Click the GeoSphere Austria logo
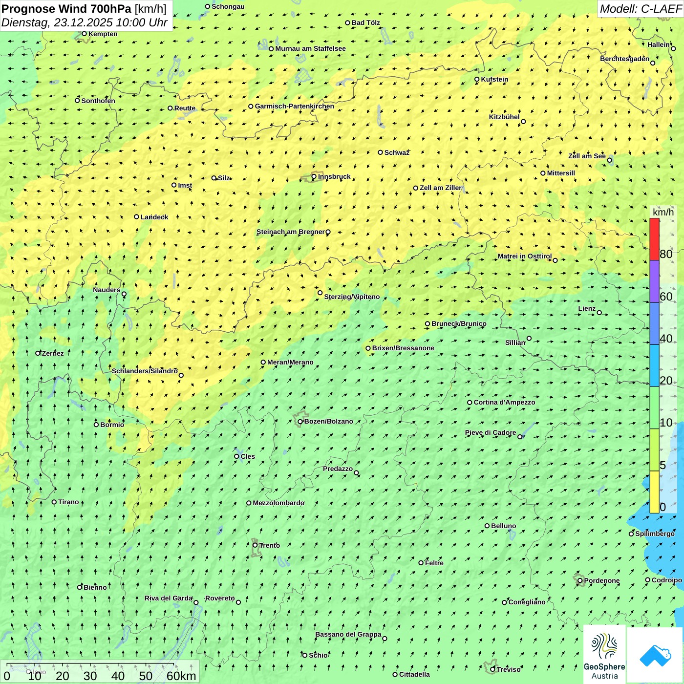 tap(604, 655)
